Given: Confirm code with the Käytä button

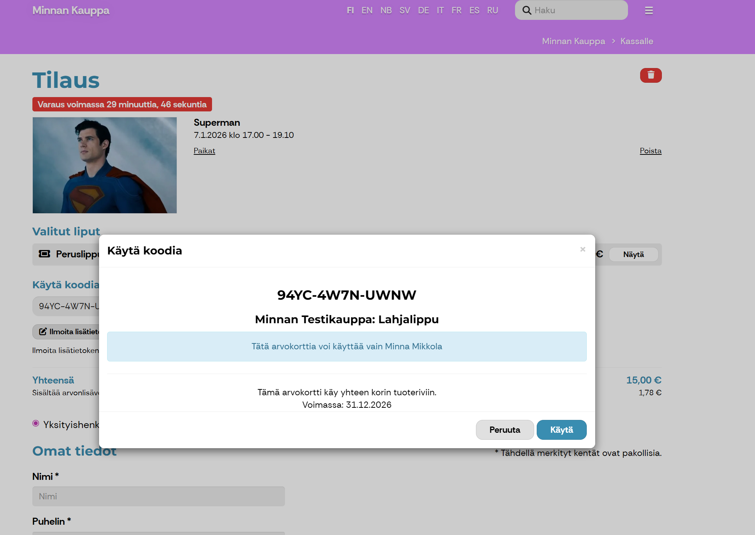Looking at the screenshot, I should (x=561, y=430).
